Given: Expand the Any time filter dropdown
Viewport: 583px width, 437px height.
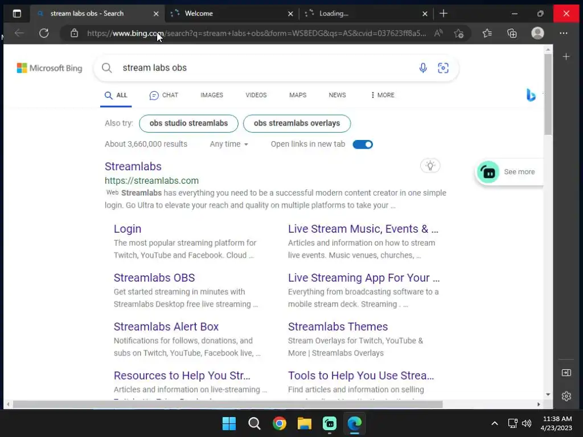Looking at the screenshot, I should tap(229, 144).
